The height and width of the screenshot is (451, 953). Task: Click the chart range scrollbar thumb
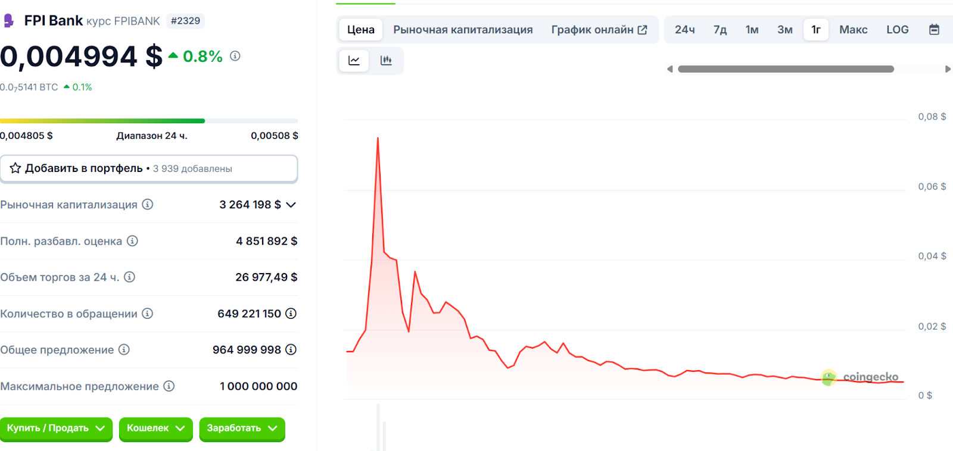(x=786, y=69)
